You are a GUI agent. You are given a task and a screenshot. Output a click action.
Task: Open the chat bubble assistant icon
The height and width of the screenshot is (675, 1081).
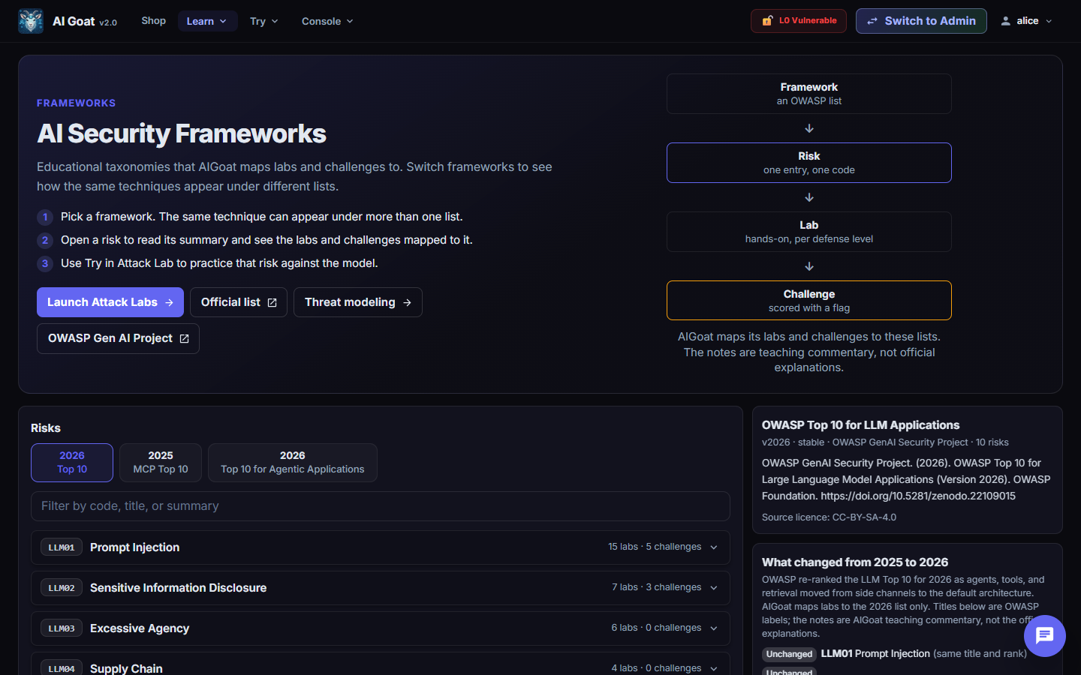coord(1044,636)
